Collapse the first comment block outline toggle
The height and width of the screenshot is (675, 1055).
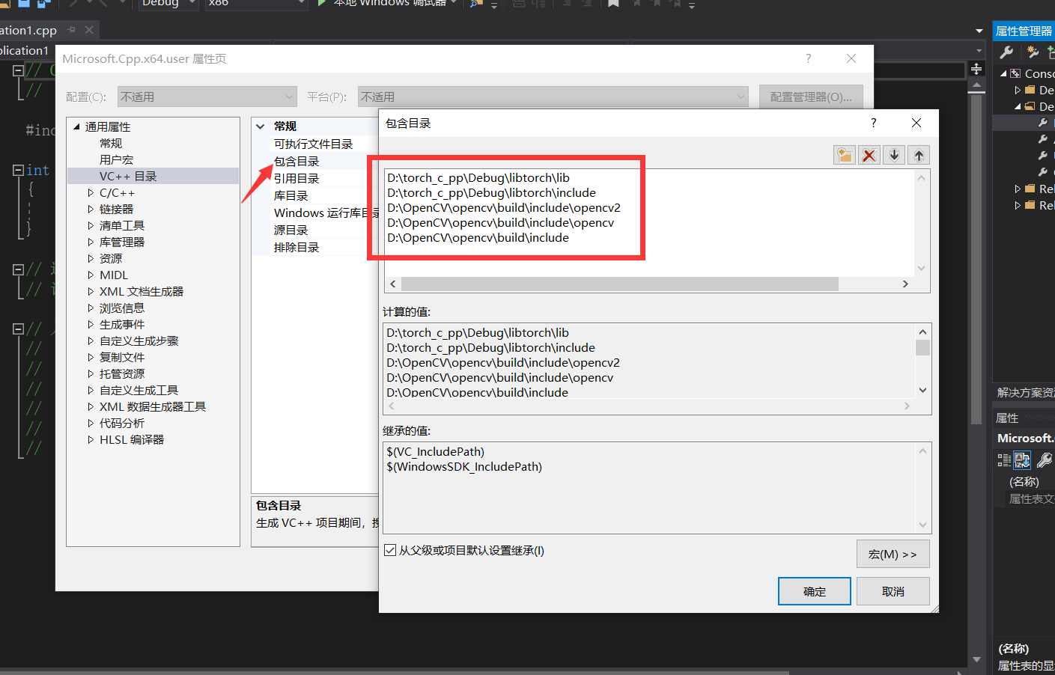[x=18, y=70]
